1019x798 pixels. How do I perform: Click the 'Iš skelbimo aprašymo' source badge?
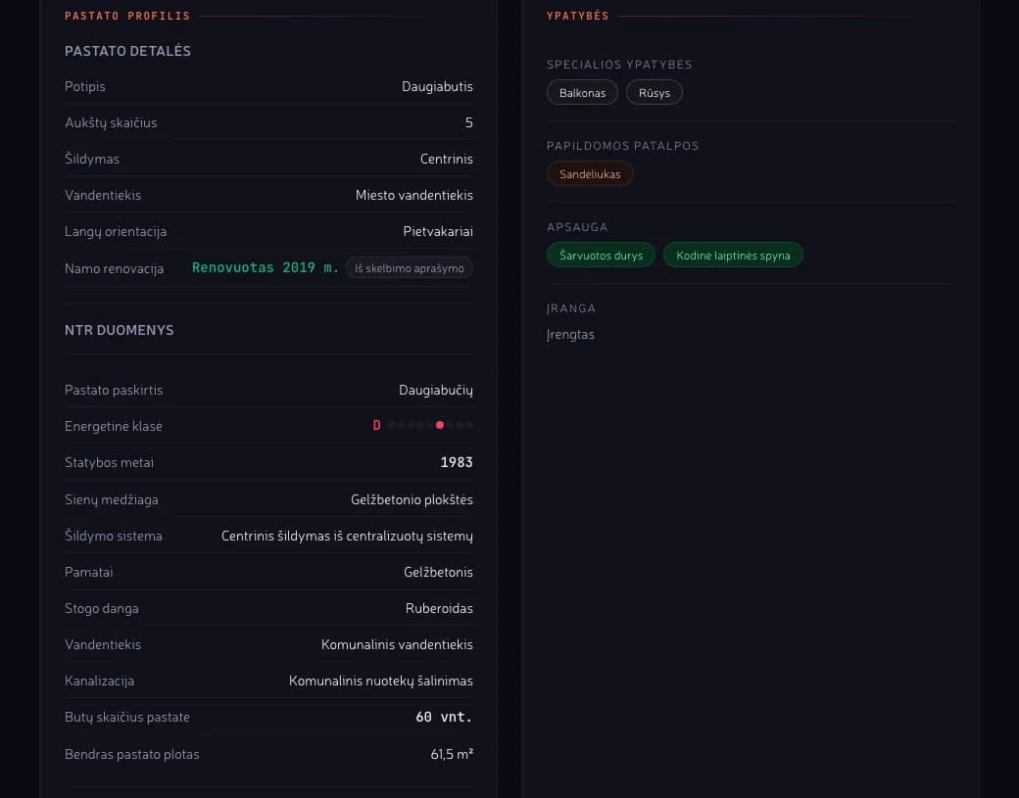pyautogui.click(x=409, y=268)
